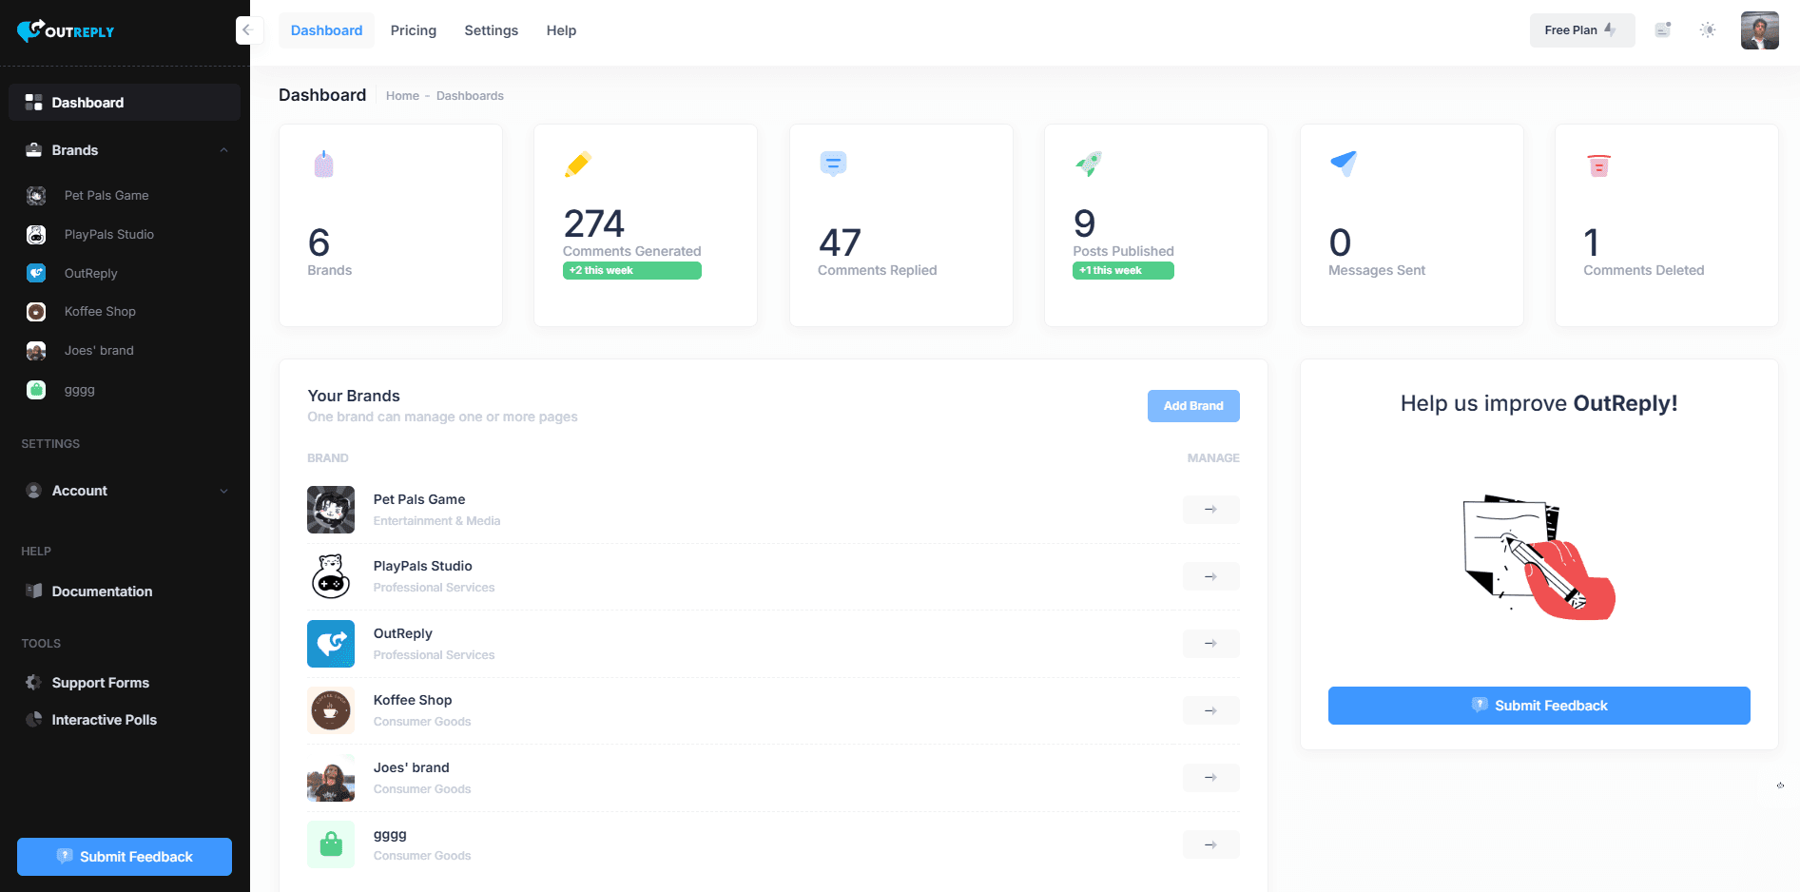Open the Dashboard tab in top navigation
Viewport: 1800px width, 892px height.
pos(326,30)
